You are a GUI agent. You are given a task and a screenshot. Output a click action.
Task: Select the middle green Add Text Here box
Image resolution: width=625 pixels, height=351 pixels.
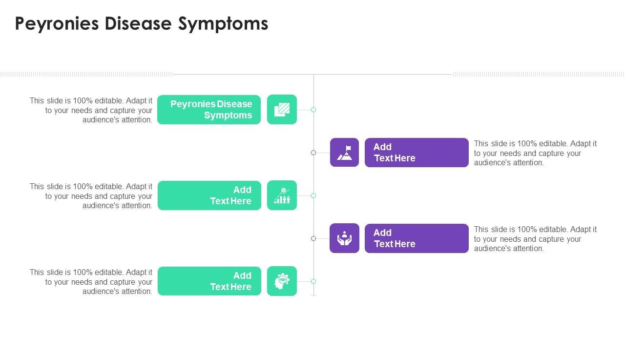click(x=209, y=195)
